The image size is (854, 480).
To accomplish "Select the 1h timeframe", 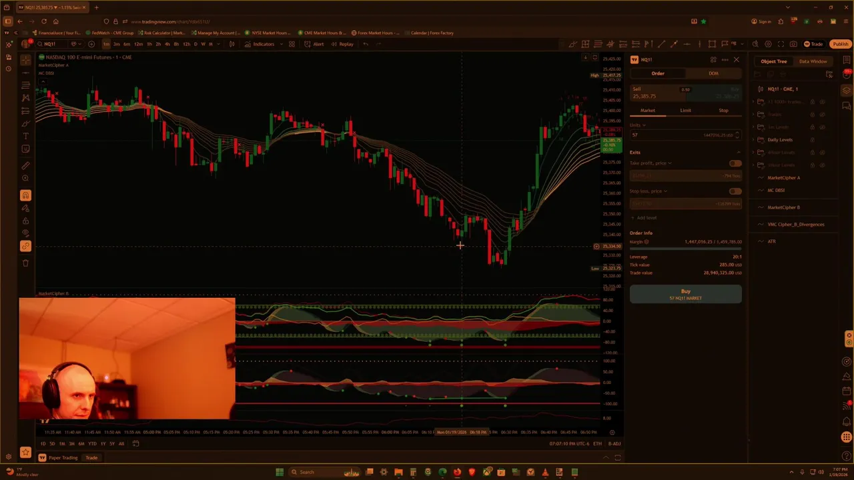I will (149, 44).
